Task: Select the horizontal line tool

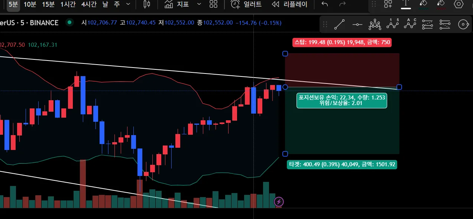Action: 357,24
